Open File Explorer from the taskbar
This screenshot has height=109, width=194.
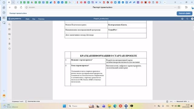coord(109,106)
